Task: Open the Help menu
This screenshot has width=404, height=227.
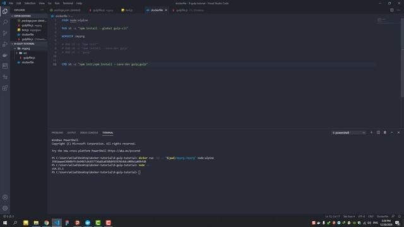Action: 79,3
